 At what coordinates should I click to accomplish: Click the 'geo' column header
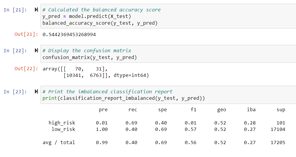click(222, 110)
